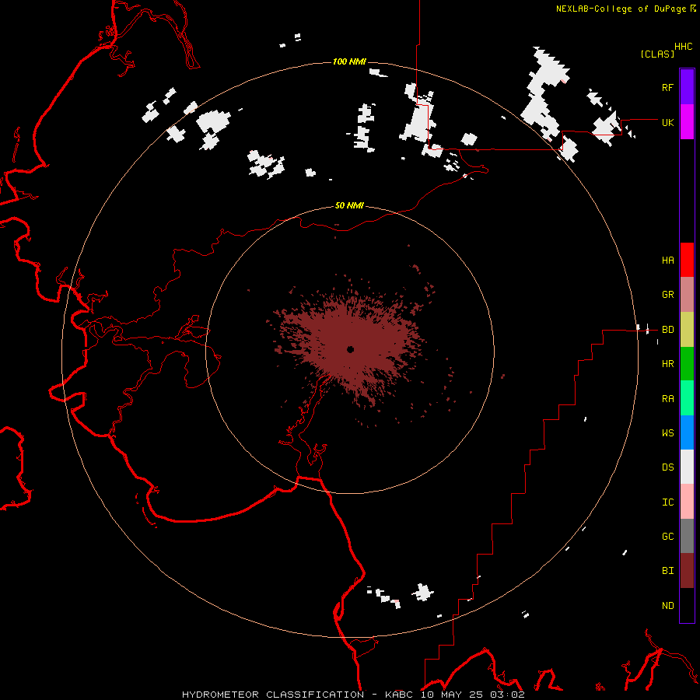The height and width of the screenshot is (700, 700).
Task: Click the DS legend label
Action: tap(667, 467)
